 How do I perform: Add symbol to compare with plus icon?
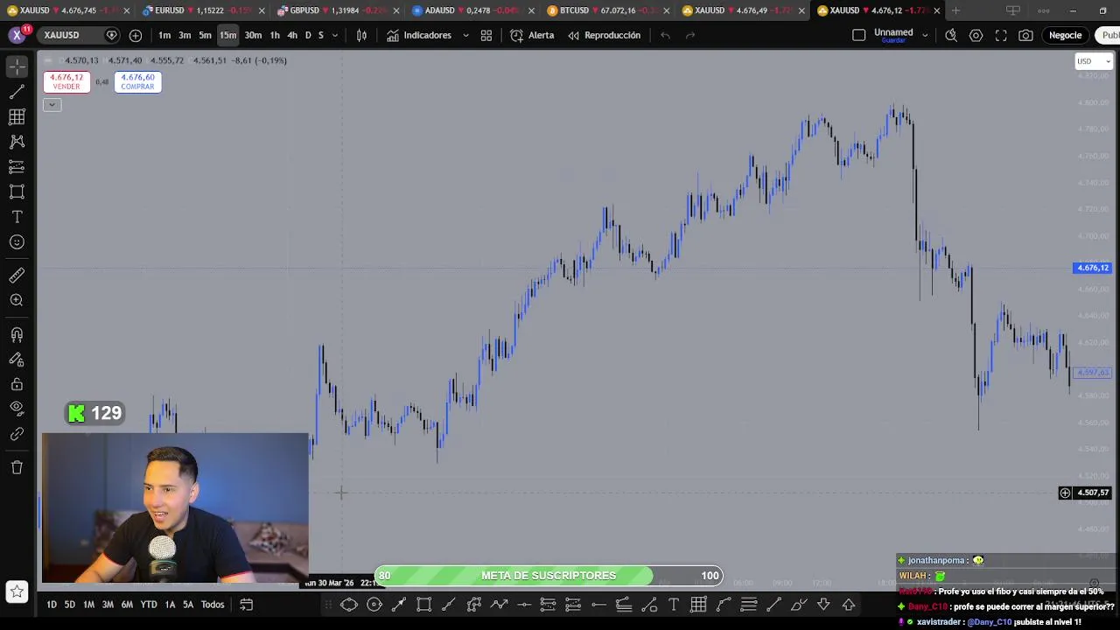pos(136,35)
